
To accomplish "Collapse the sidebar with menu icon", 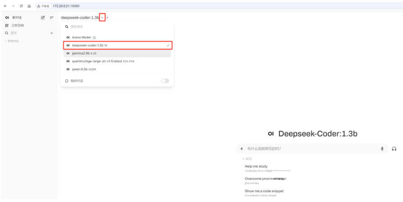I will click(x=52, y=18).
